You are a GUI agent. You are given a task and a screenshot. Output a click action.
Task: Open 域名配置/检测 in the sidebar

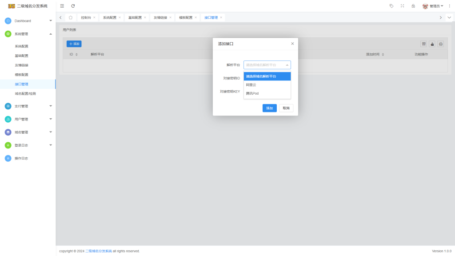(25, 93)
